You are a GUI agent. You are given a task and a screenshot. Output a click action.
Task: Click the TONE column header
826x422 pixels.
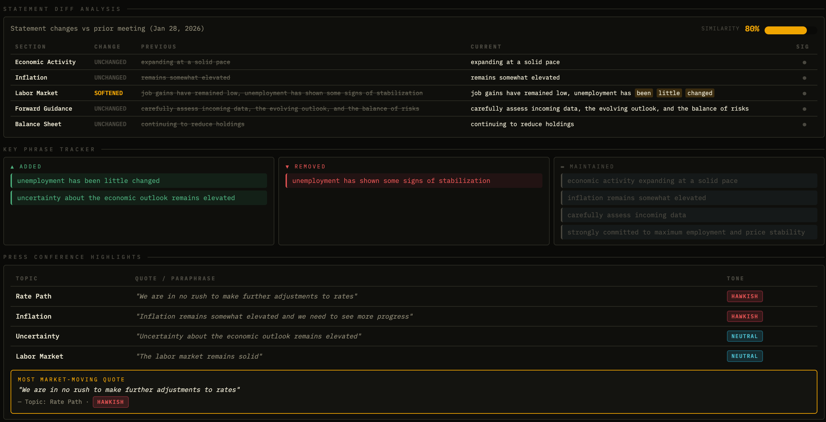[735, 278]
